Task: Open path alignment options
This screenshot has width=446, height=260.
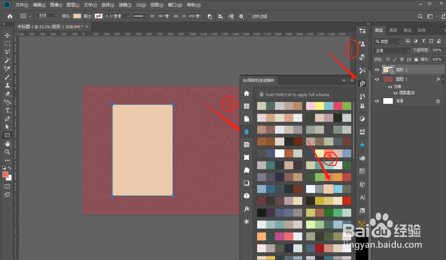Action: [220, 16]
